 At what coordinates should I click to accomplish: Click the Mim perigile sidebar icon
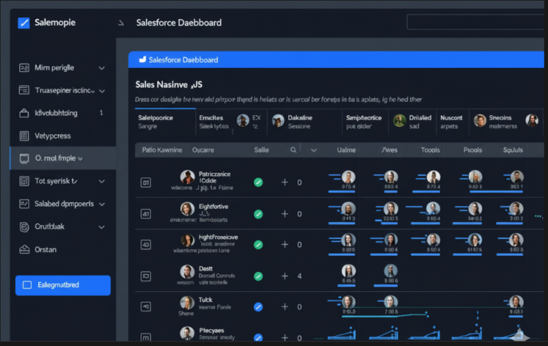click(25, 68)
